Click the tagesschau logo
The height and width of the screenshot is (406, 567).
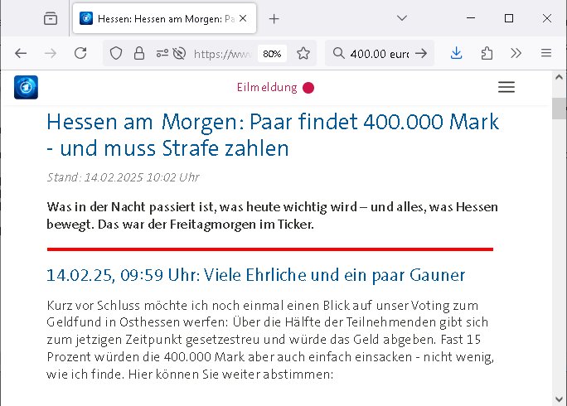(27, 87)
